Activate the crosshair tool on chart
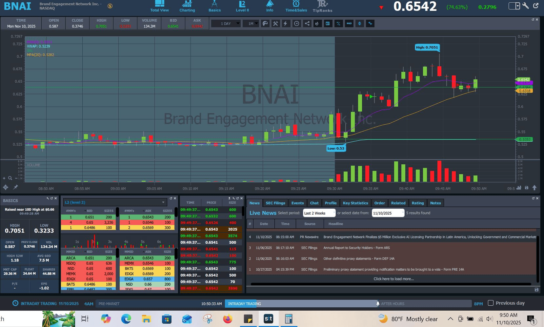Screen dimensions: 544x327 6,187
